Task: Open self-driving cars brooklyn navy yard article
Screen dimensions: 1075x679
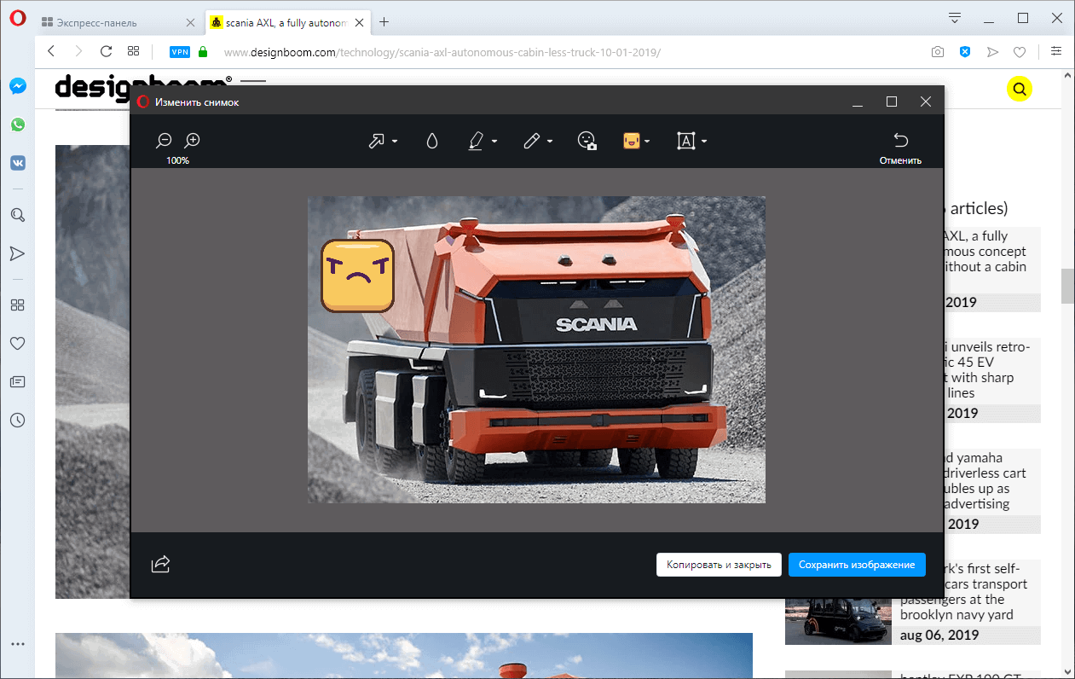Action: coord(912,602)
